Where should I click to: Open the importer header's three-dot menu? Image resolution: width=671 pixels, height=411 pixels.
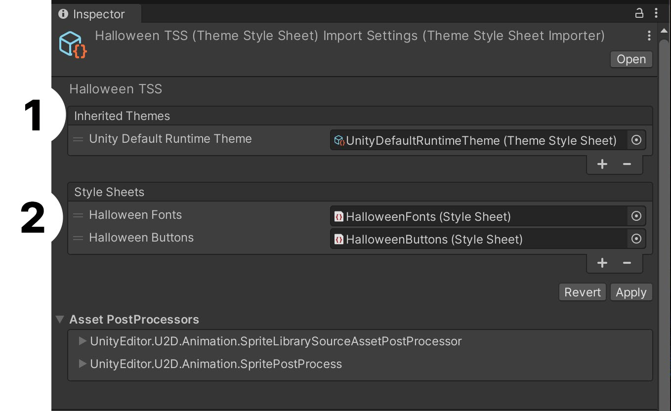click(x=649, y=36)
